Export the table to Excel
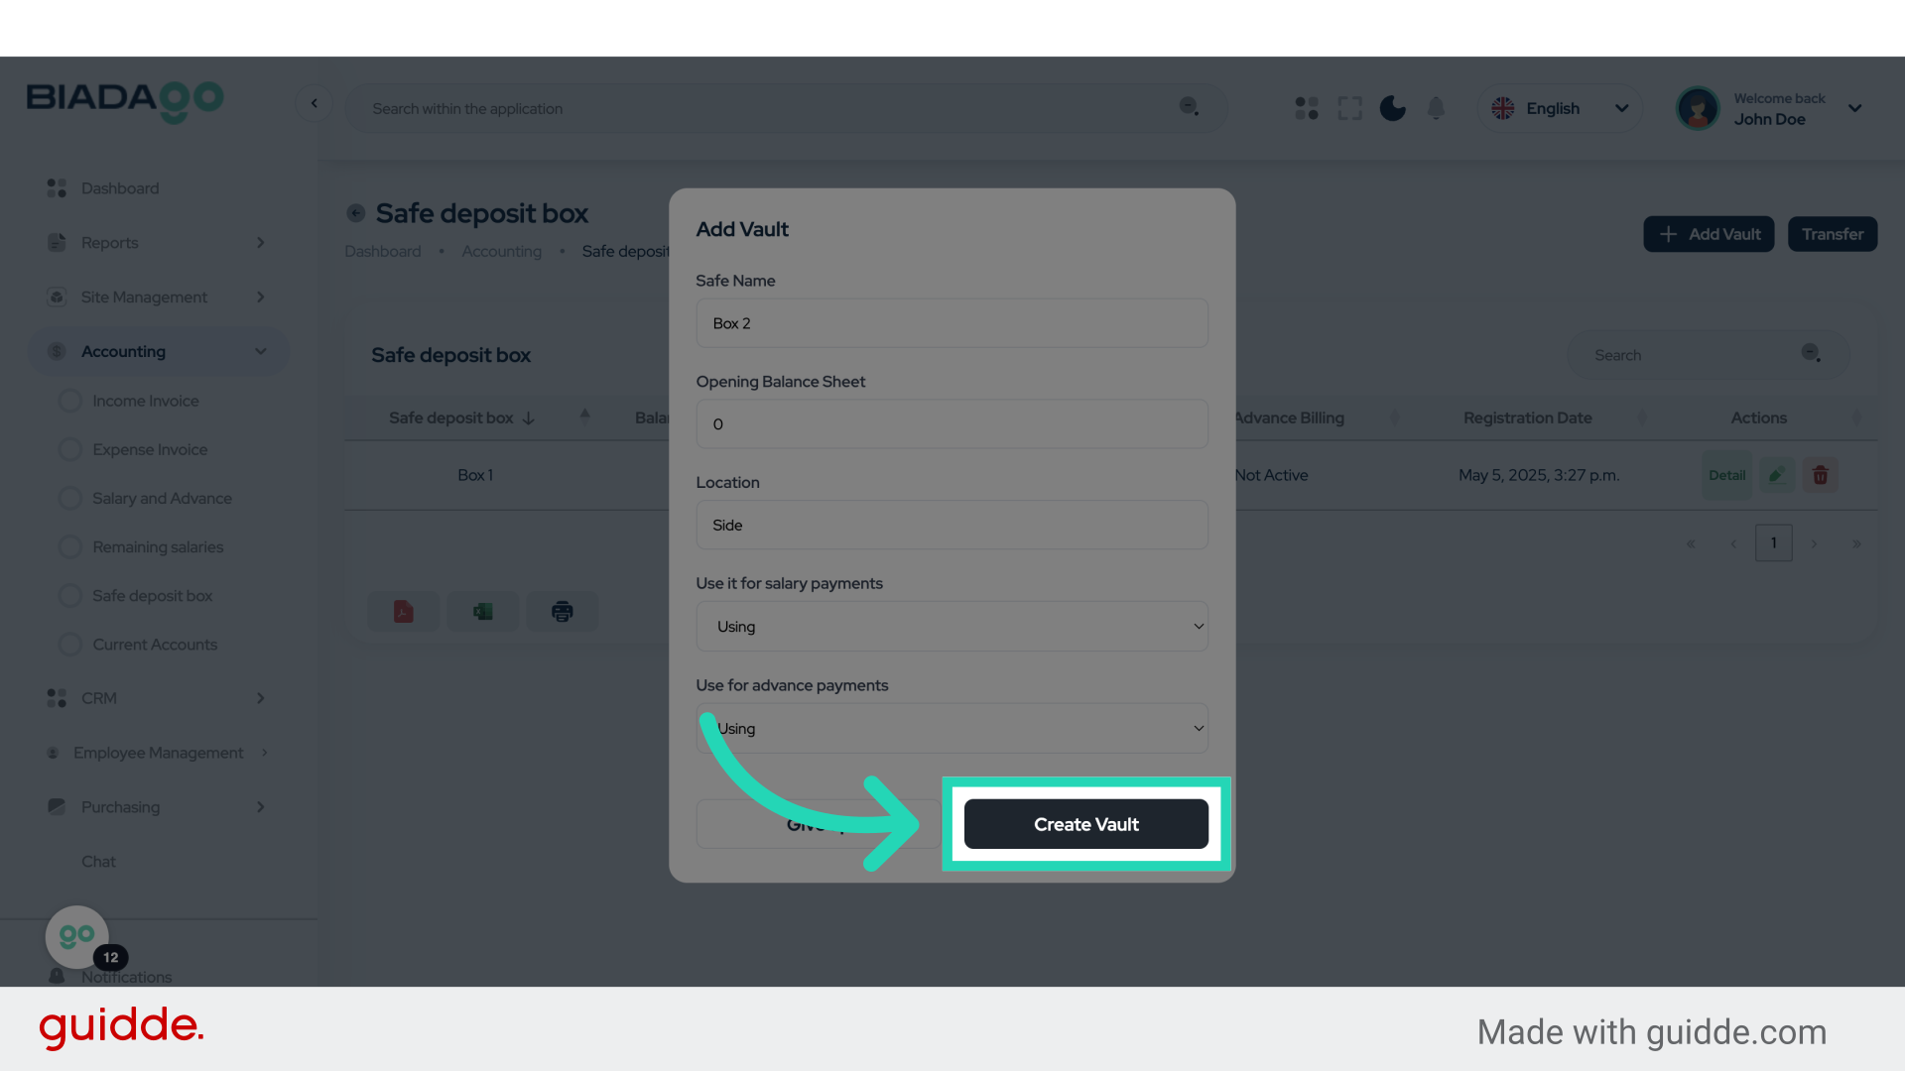1905x1071 pixels. 482,611
